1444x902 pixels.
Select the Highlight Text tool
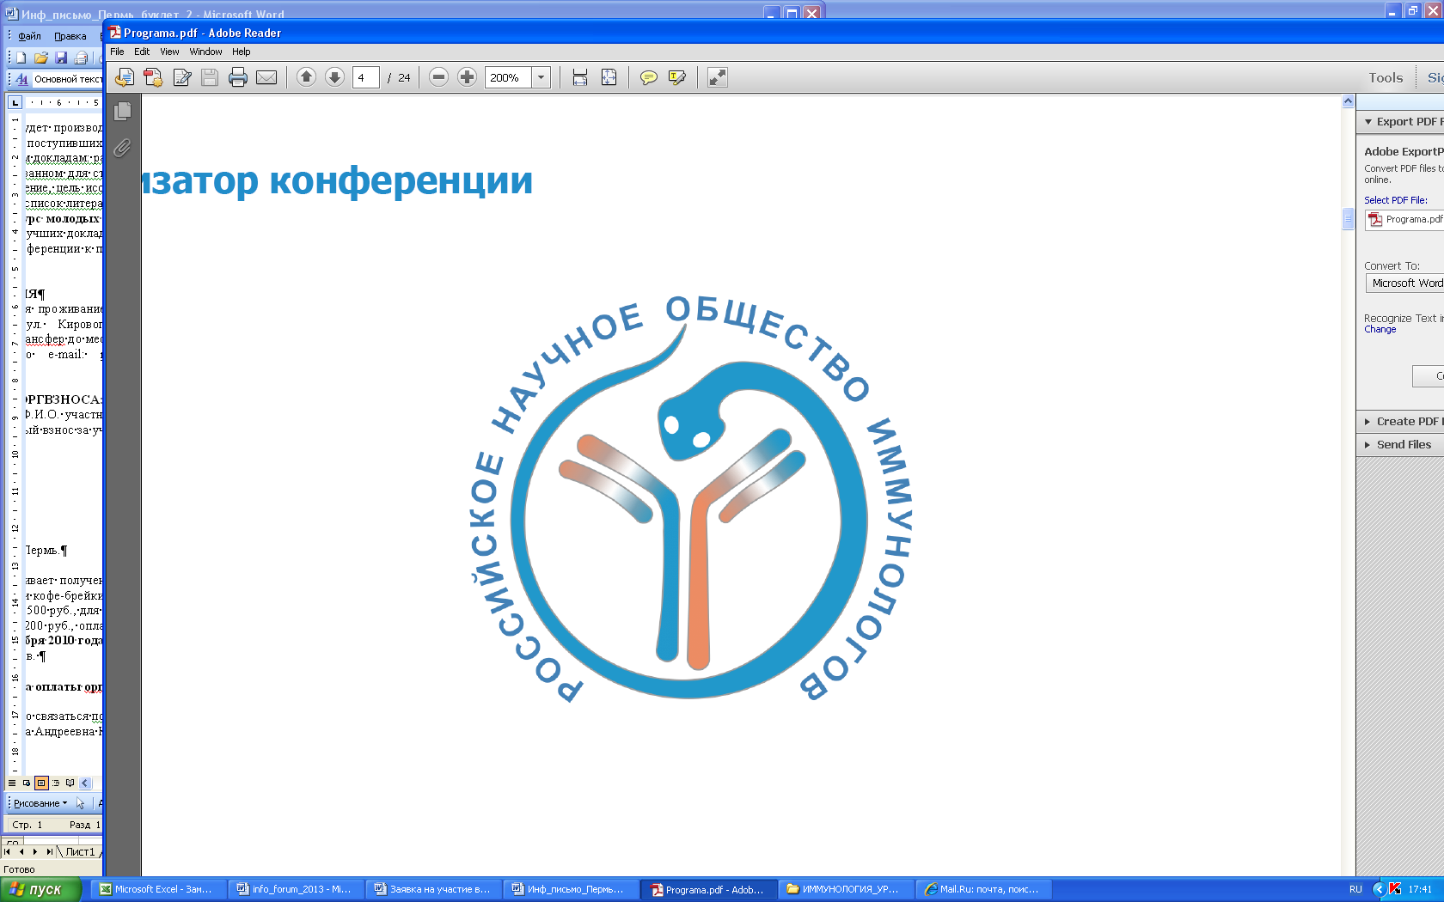677,77
